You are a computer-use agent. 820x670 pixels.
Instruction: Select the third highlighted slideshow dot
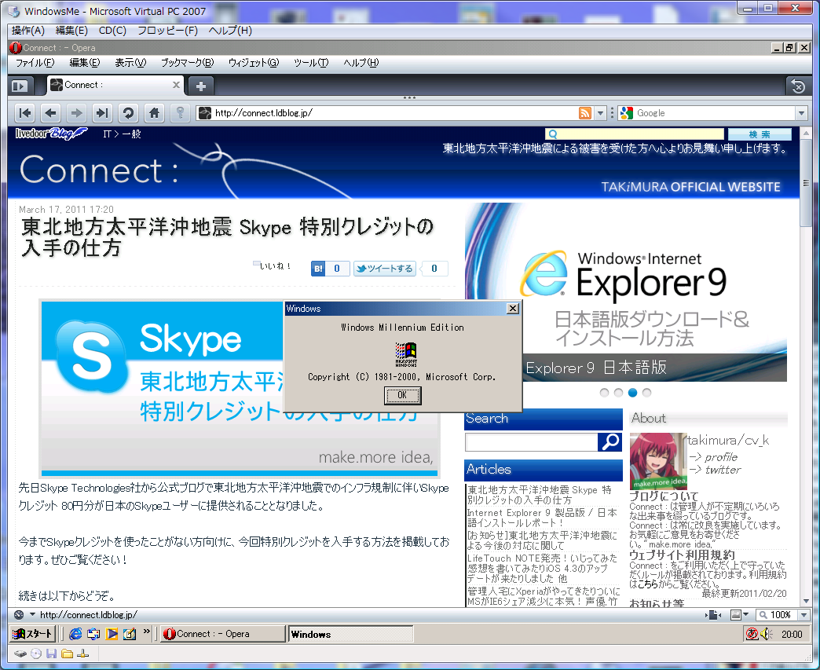pyautogui.click(x=633, y=393)
